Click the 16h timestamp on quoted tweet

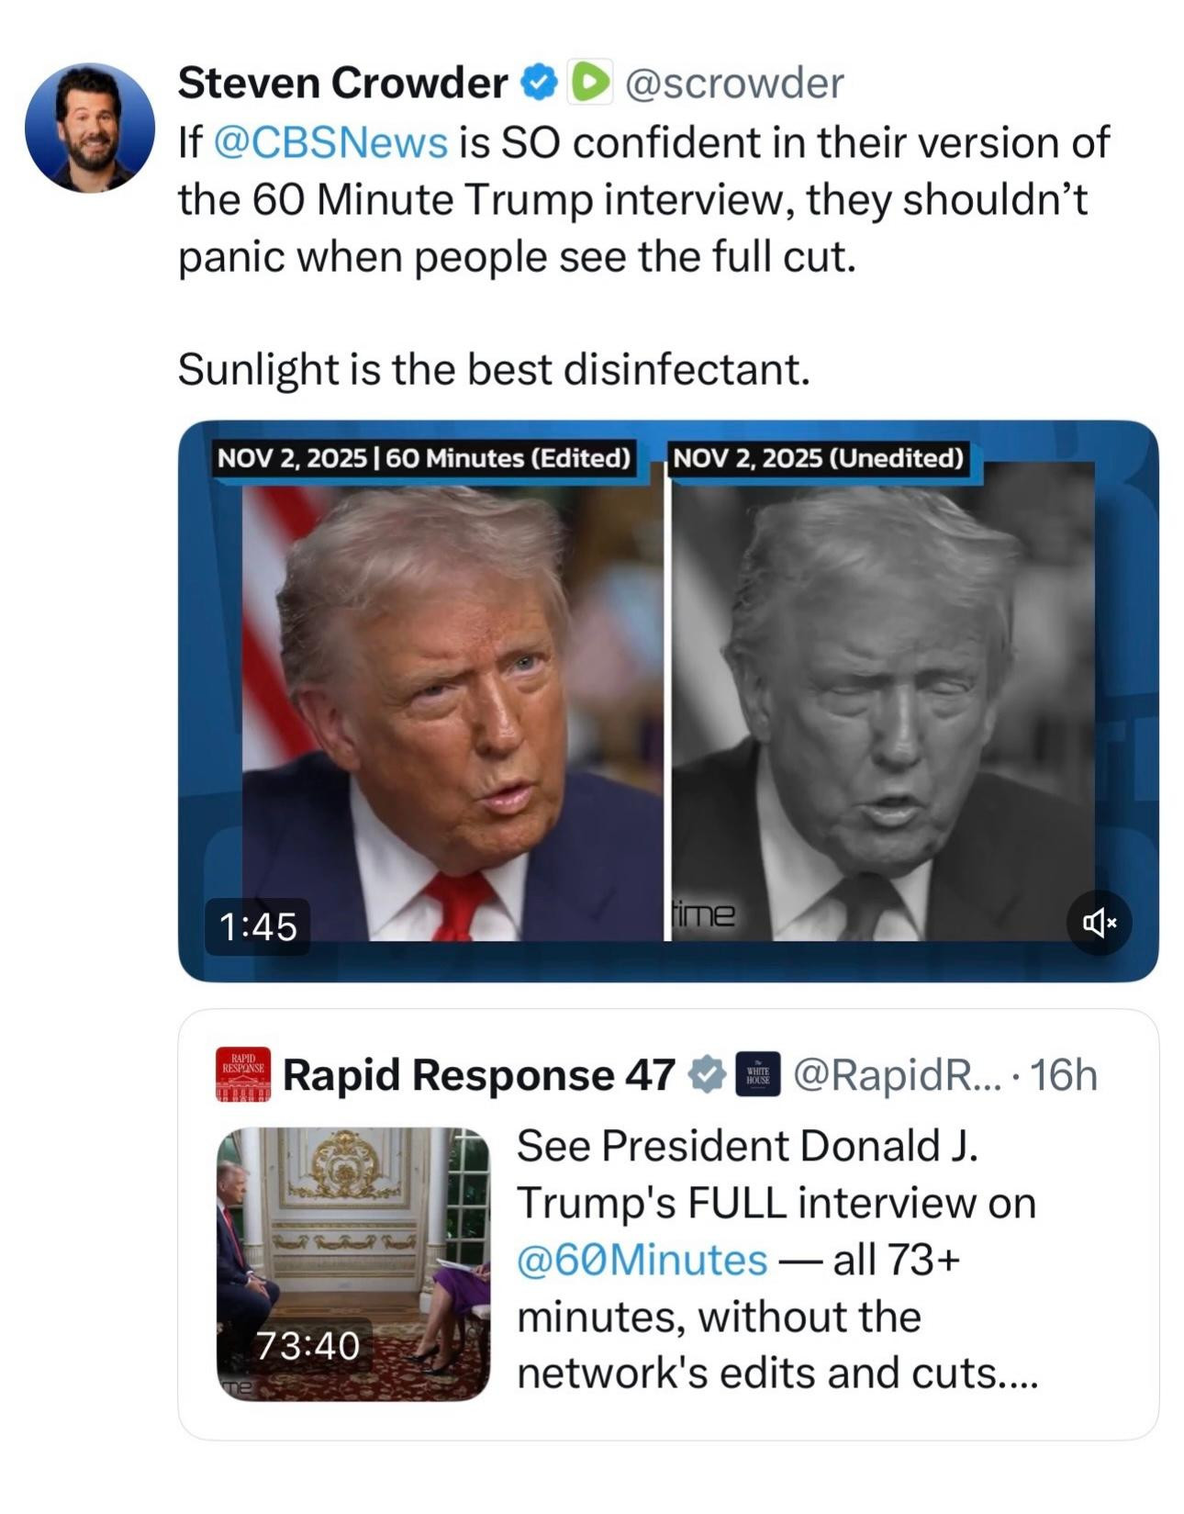[x=1064, y=1074]
